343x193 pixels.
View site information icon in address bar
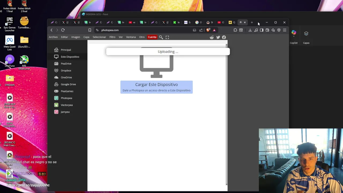tap(97, 30)
